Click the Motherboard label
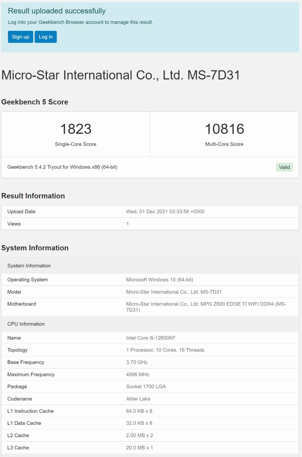Viewport: 302px width, 457px height. 22,304
